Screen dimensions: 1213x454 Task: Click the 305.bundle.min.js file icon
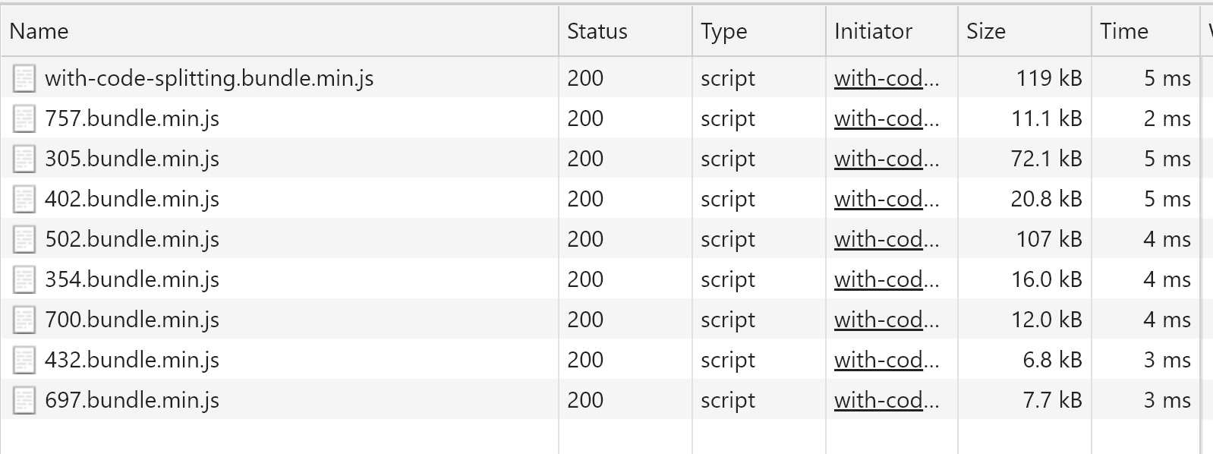coord(24,159)
